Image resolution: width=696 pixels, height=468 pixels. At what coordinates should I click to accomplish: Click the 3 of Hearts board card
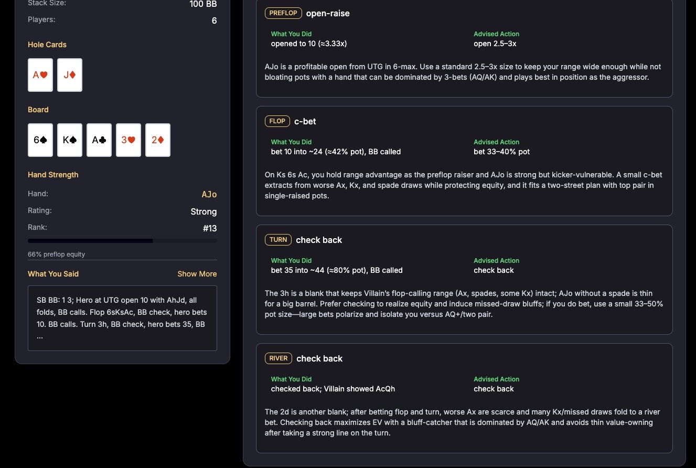point(128,140)
